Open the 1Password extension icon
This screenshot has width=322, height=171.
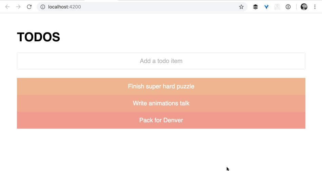(x=288, y=7)
